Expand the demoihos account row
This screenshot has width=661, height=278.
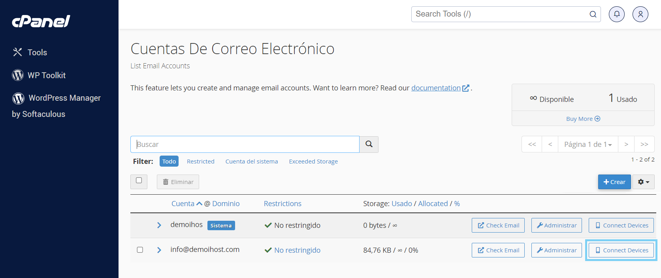[159, 225]
